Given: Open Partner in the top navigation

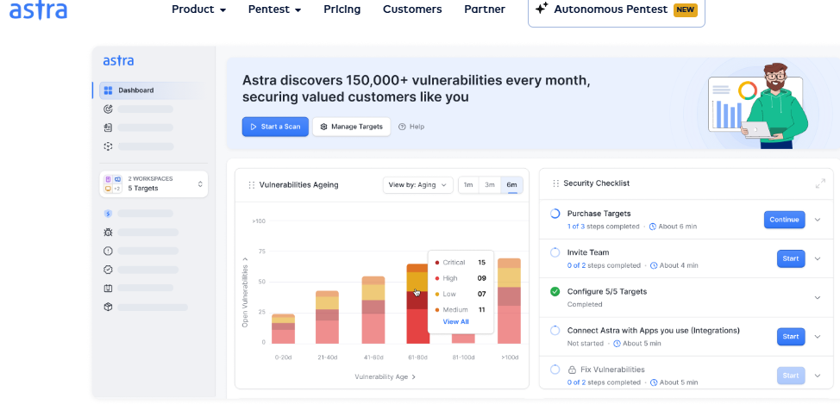Looking at the screenshot, I should [x=485, y=9].
